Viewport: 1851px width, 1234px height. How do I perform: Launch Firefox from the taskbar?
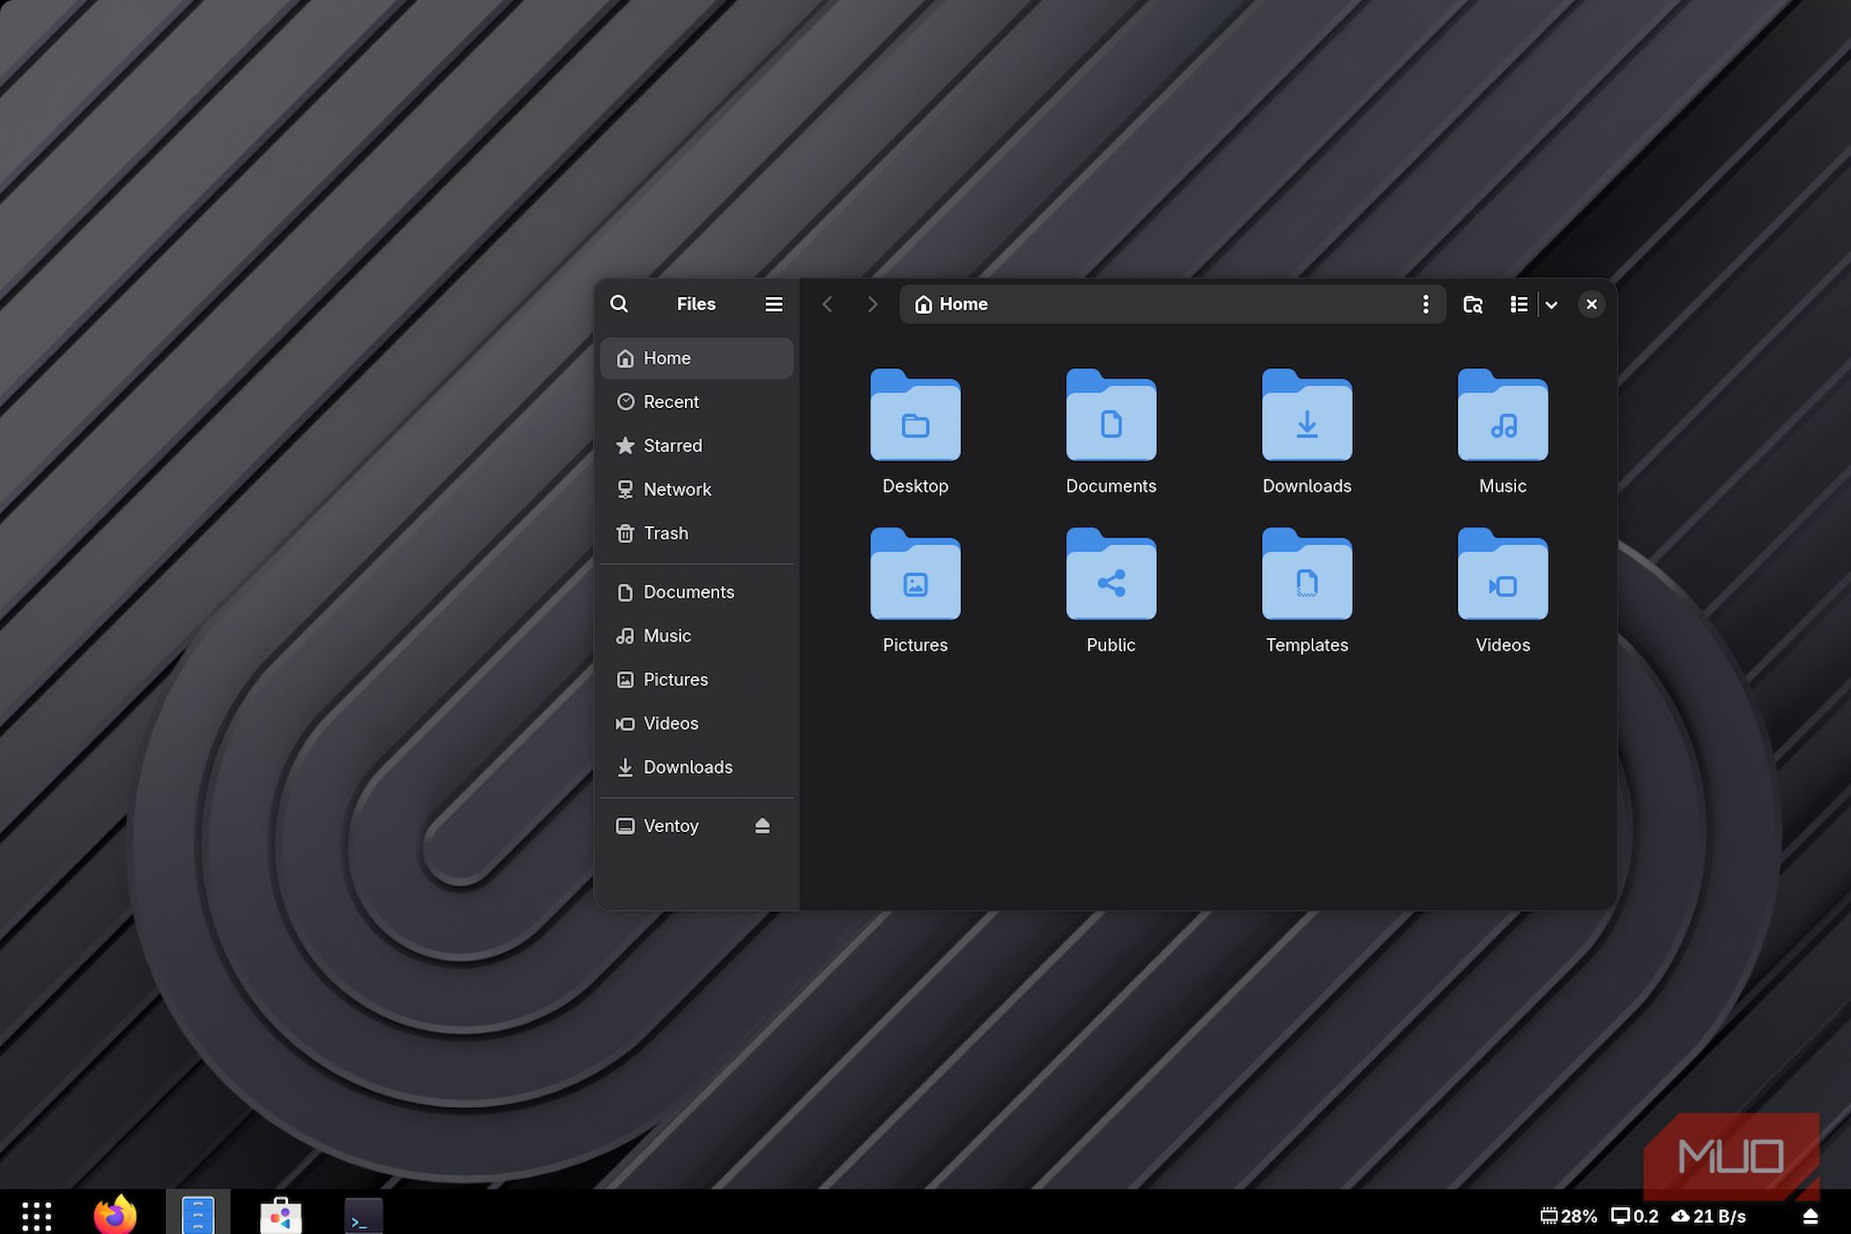coord(115,1215)
